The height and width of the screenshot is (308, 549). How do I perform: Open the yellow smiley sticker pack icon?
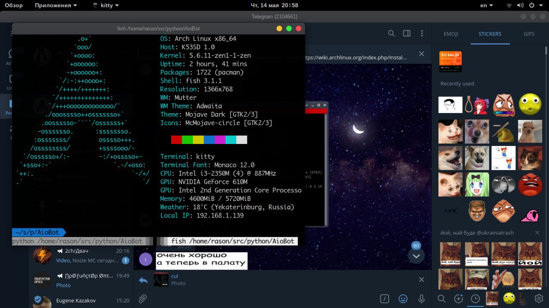coord(509,298)
